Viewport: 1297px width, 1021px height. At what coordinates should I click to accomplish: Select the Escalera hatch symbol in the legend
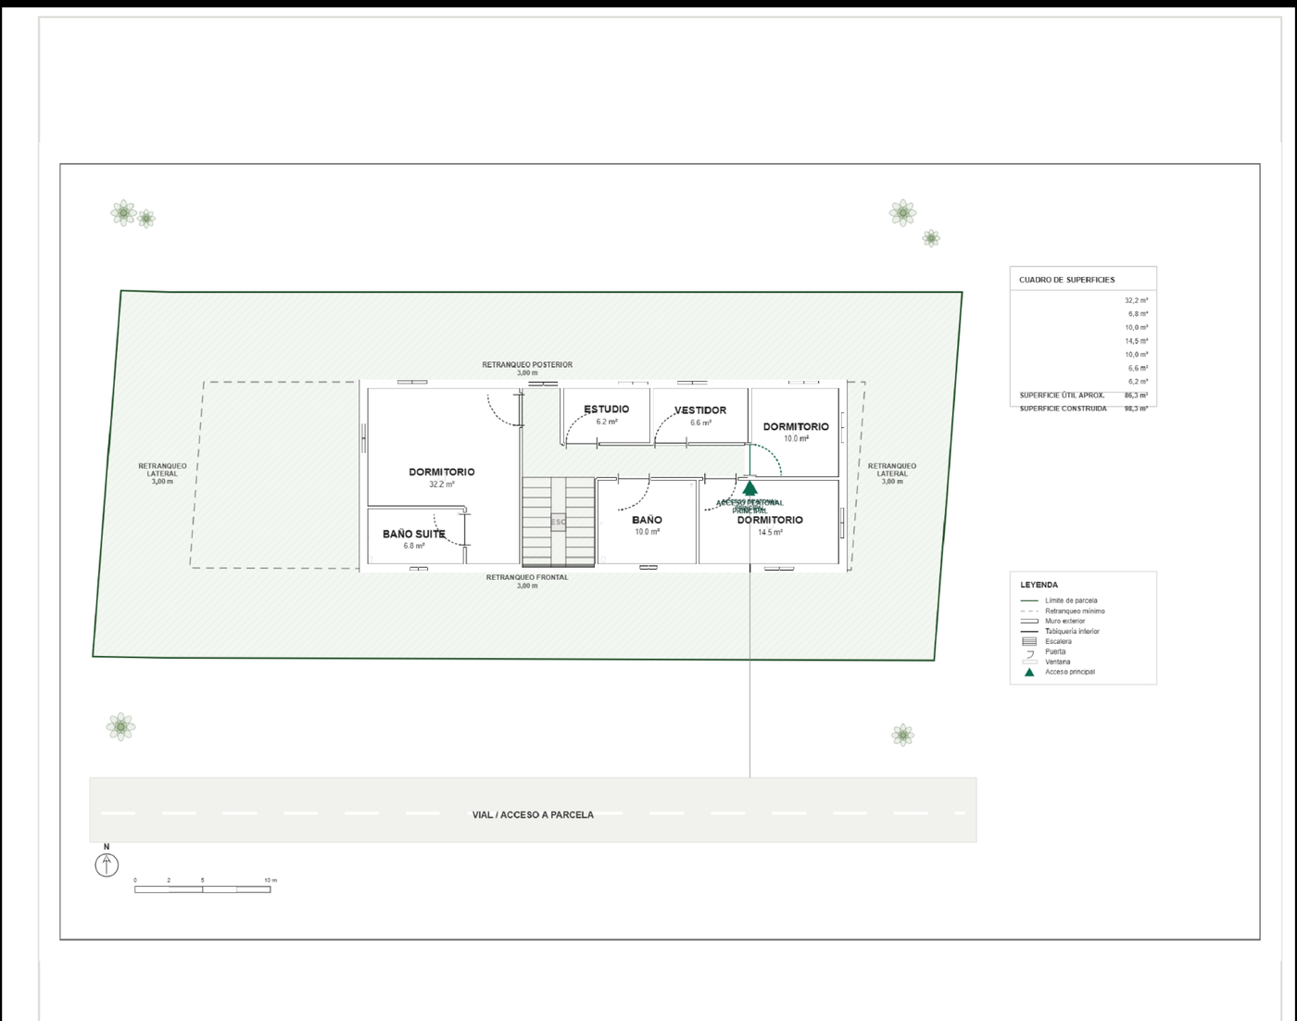coord(1029,641)
